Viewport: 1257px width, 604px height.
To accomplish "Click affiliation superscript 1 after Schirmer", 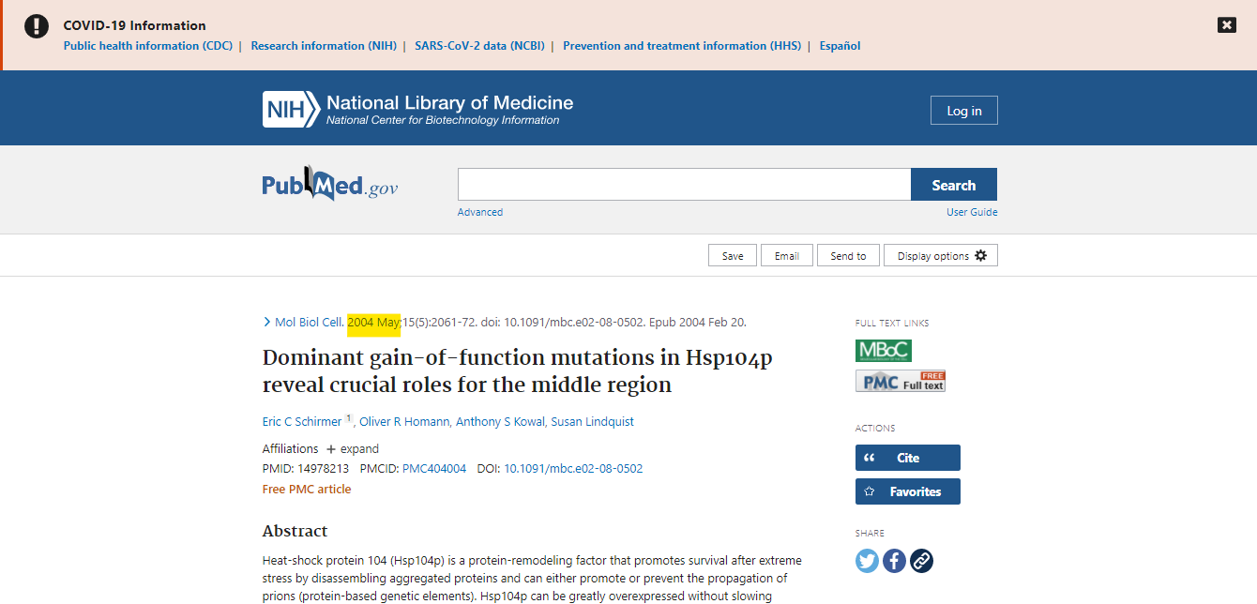I will (349, 419).
